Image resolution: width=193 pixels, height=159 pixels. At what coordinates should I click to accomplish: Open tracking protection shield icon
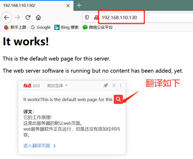coord(87,17)
